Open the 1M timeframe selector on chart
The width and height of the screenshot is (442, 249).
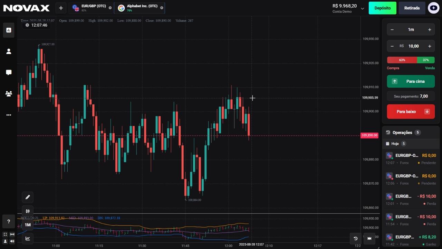[28, 225]
